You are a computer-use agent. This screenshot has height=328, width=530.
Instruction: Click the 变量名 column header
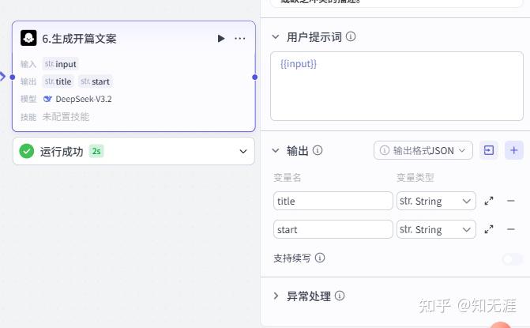pyautogui.click(x=287, y=177)
